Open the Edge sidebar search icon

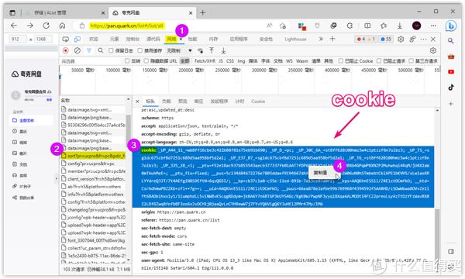[451, 40]
